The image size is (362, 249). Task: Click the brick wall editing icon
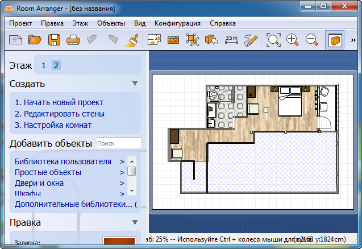click(x=173, y=40)
